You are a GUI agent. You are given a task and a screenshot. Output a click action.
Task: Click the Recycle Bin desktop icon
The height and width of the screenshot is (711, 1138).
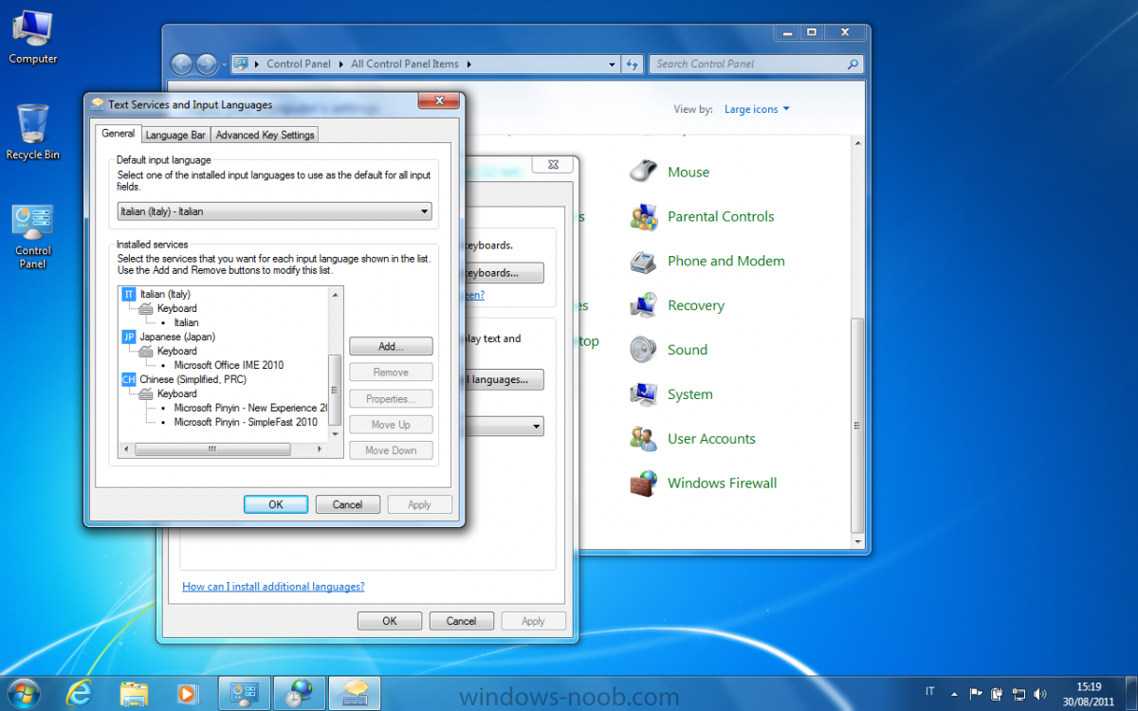point(32,133)
